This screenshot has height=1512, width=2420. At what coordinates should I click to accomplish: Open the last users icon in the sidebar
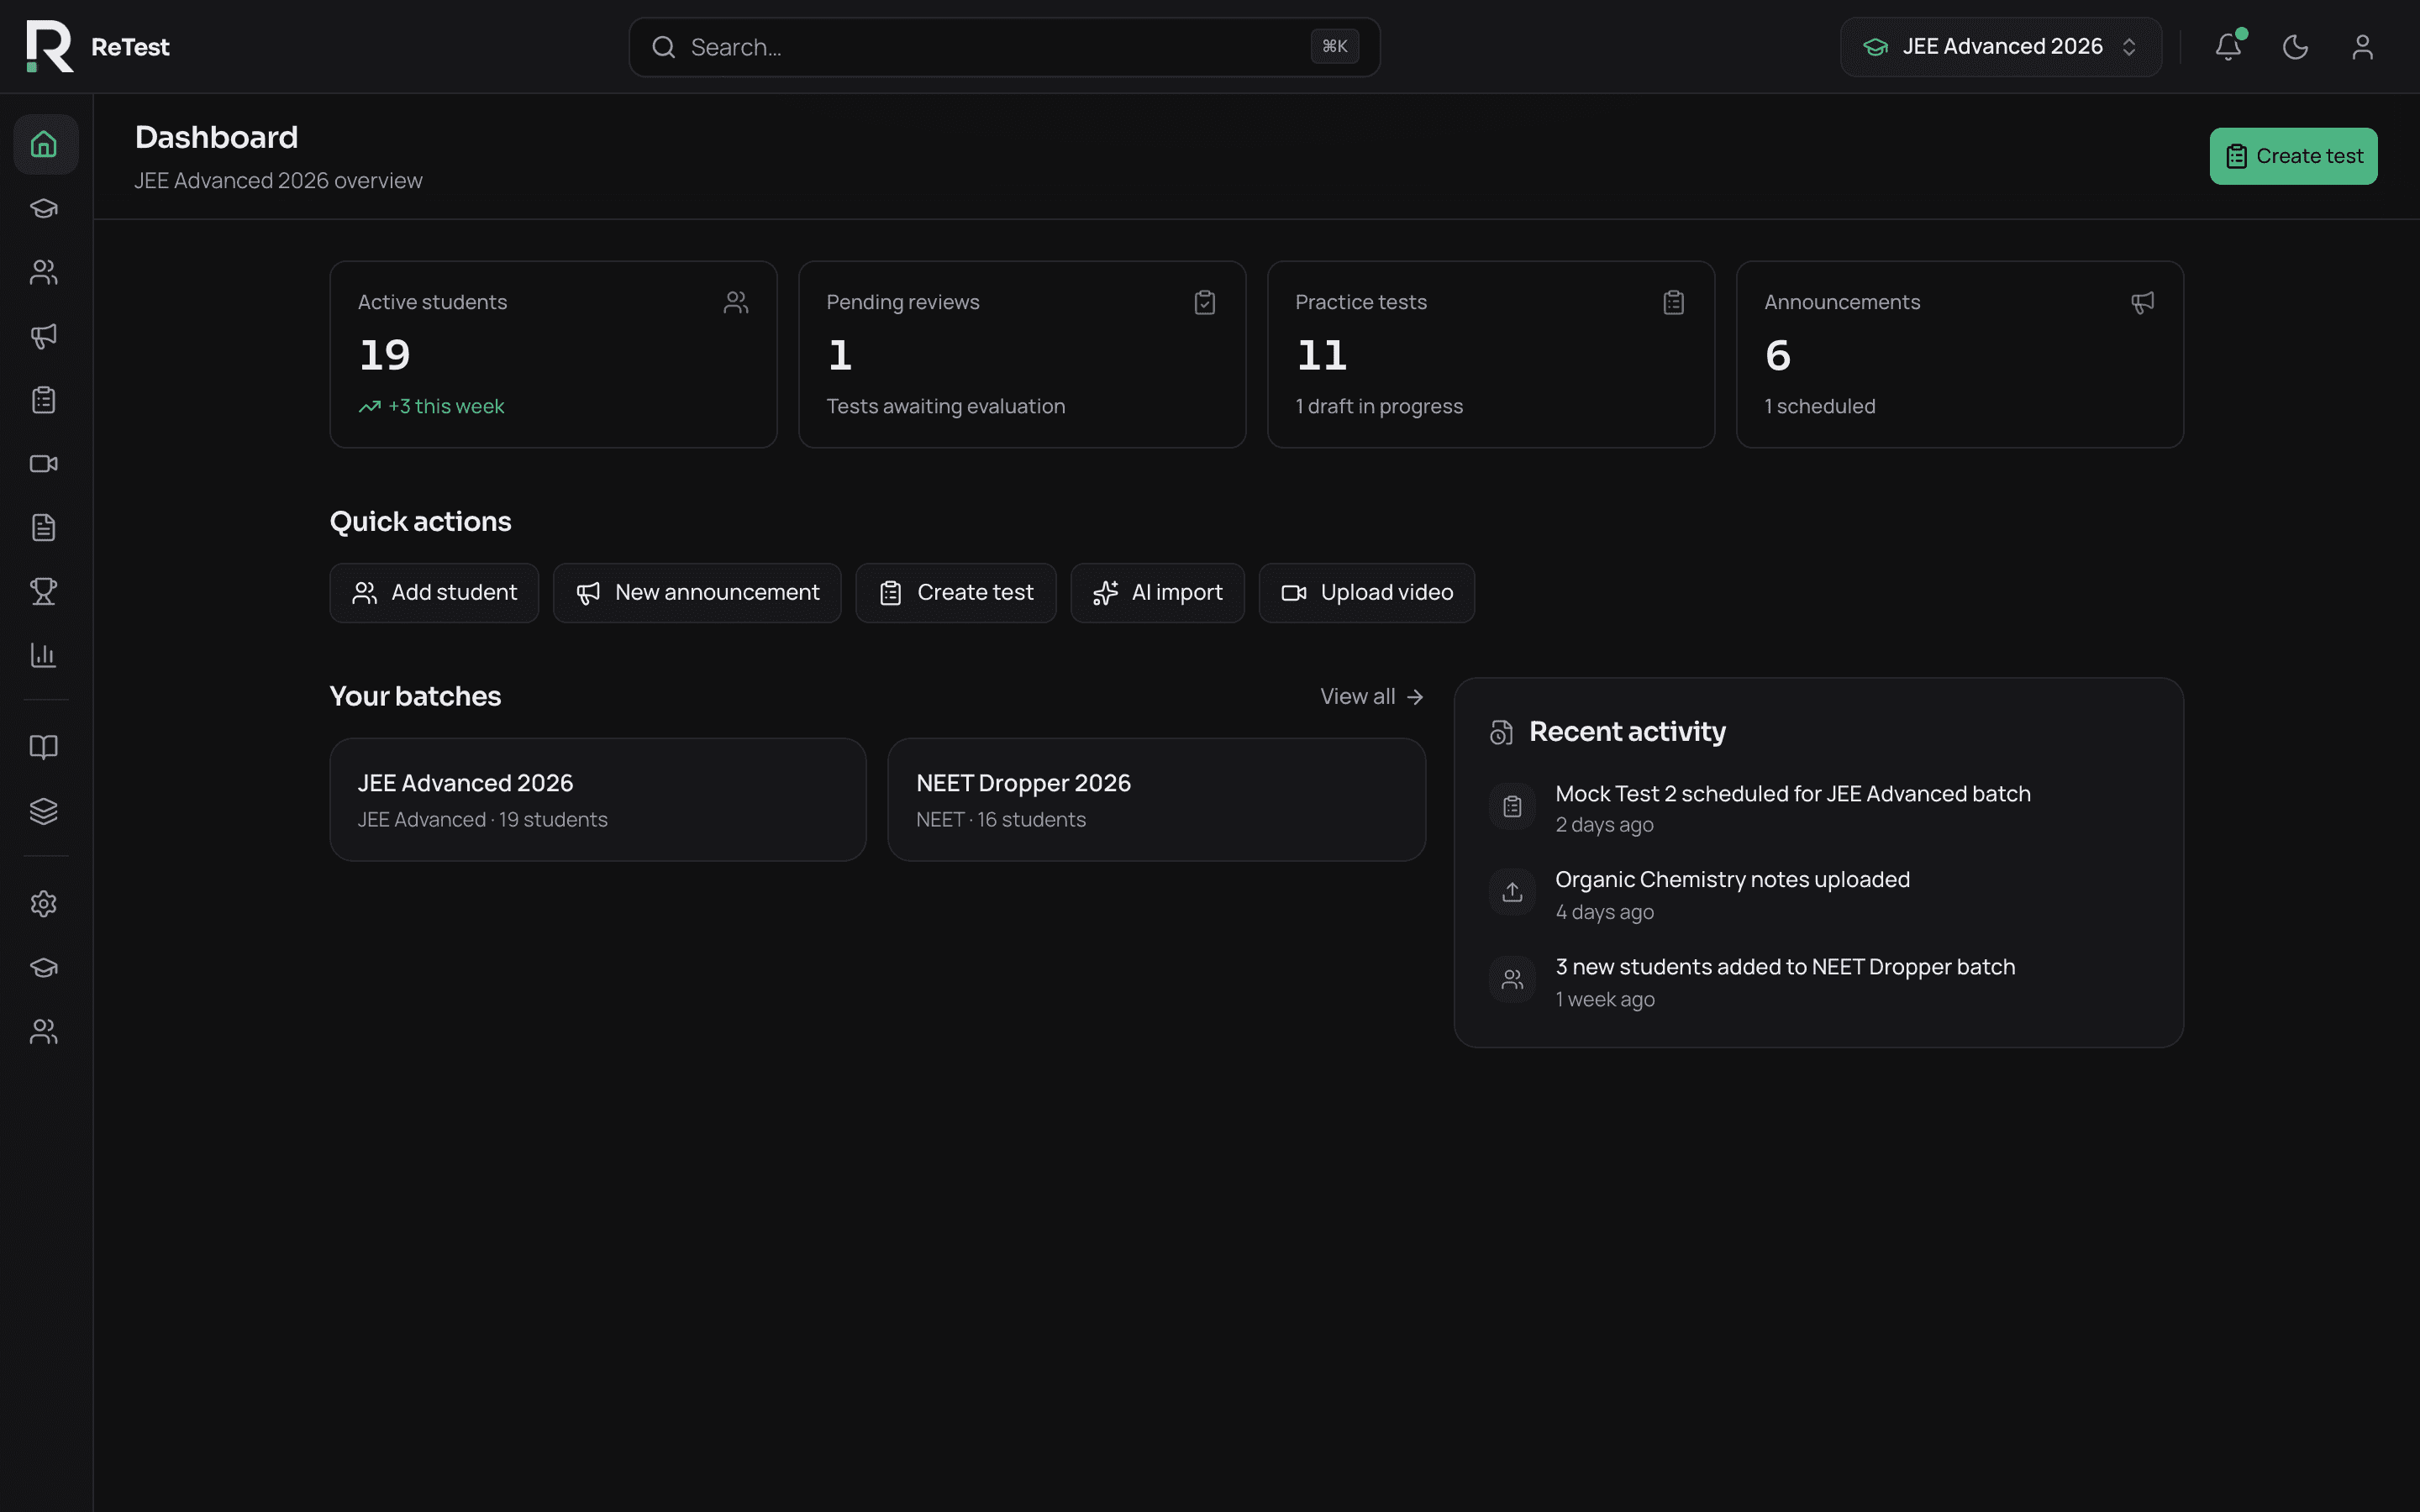tap(44, 1032)
